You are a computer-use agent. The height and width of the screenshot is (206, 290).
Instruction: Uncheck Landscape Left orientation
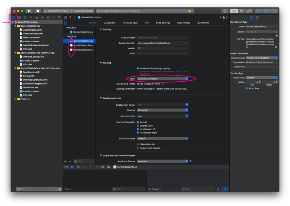[x=138, y=129]
